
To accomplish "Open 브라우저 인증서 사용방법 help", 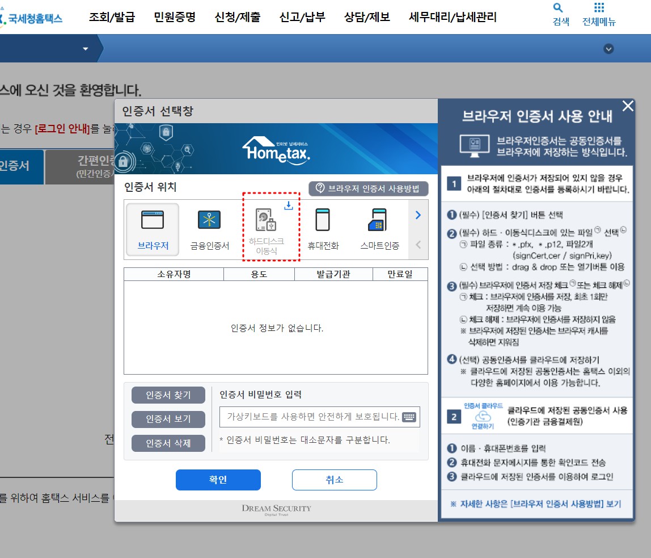I will click(x=368, y=188).
